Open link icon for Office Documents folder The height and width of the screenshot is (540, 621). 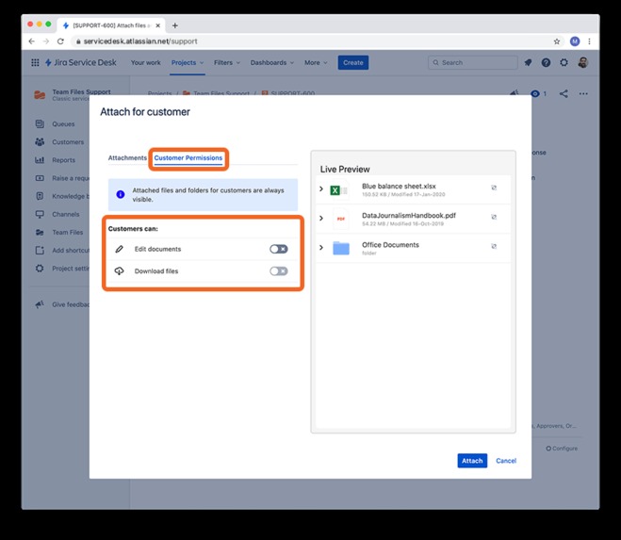pos(494,246)
